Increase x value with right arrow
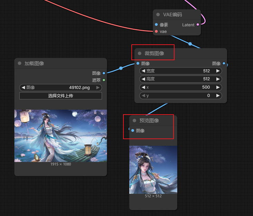Screen dimensions: 253x216 click(218, 87)
